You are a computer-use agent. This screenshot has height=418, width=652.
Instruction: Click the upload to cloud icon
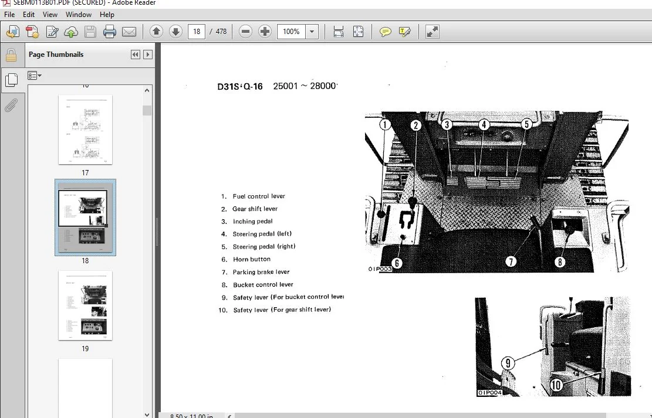[71, 32]
